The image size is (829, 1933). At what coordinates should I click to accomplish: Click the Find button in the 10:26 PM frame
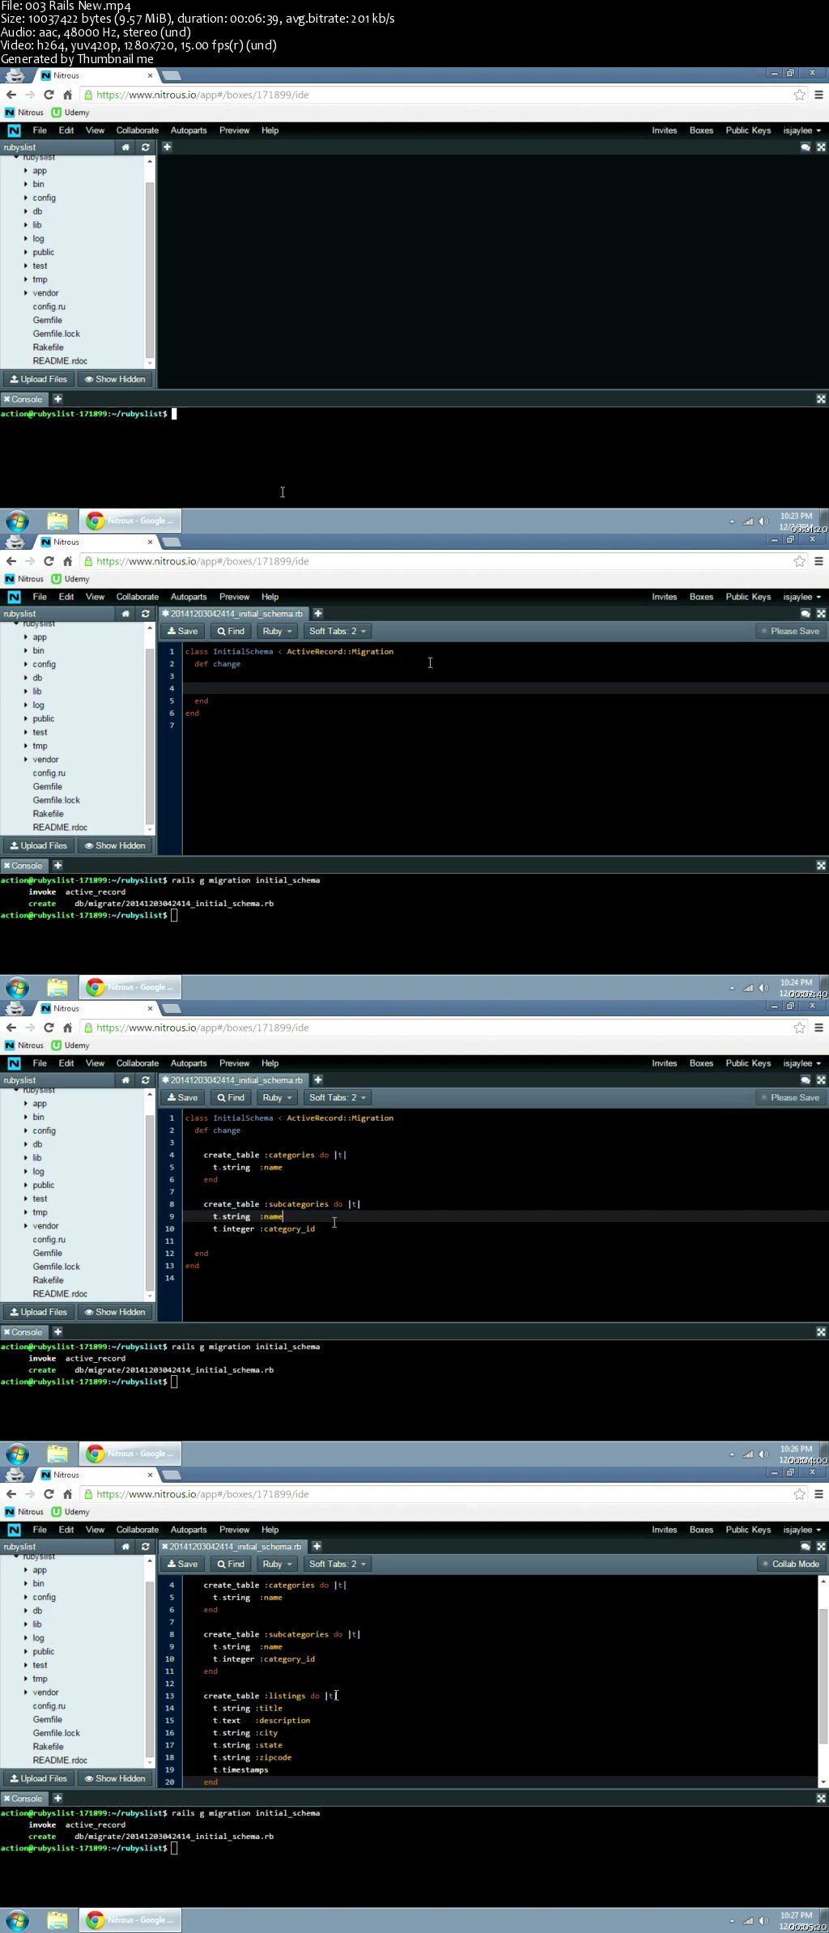[x=230, y=1098]
